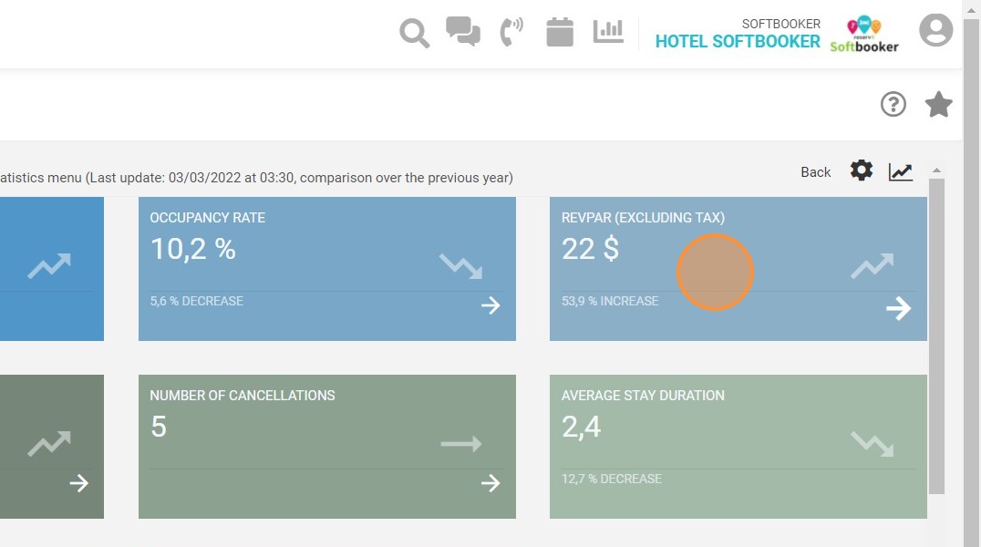Viewport: 981px width, 547px height.
Task: Open Number of Cancellations details arrow
Action: tap(490, 483)
